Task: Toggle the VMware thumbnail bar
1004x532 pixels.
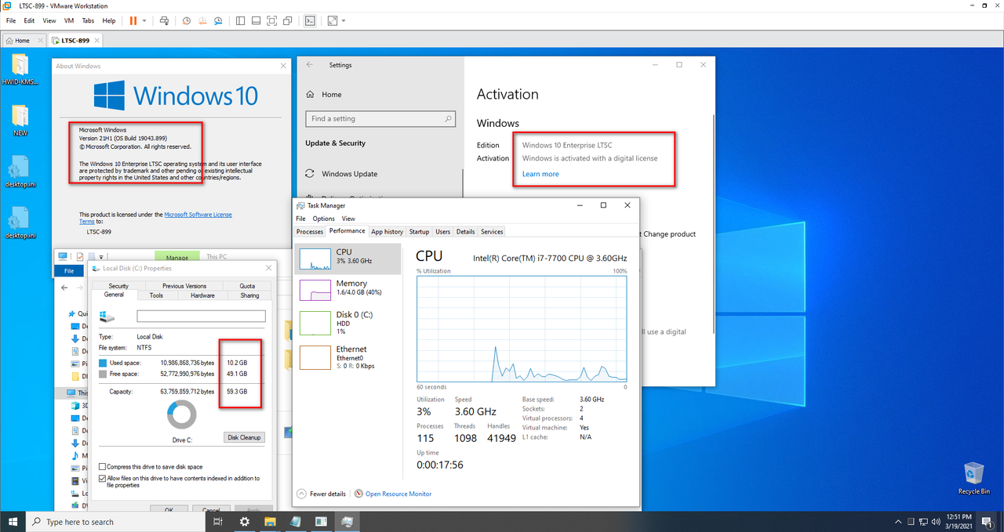Action: [x=256, y=20]
